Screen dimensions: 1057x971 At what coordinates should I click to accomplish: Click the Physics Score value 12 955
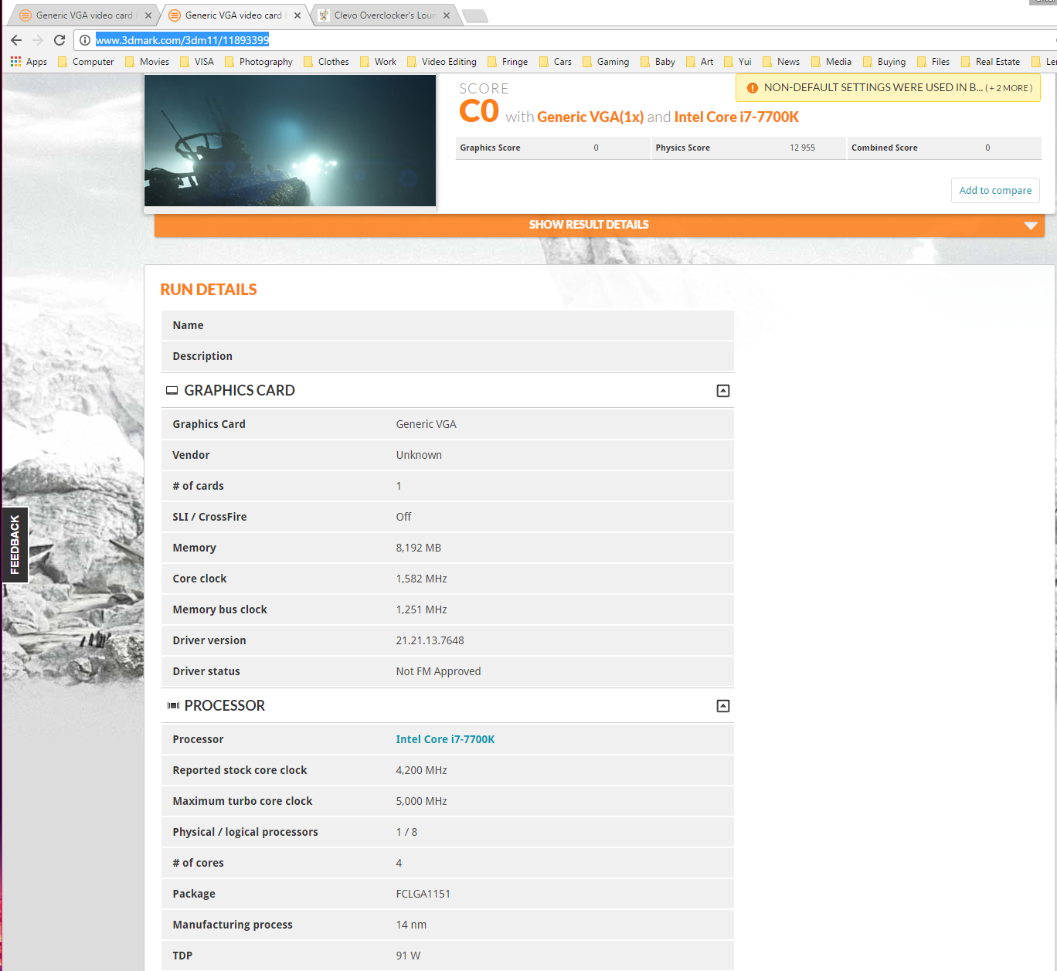point(802,148)
